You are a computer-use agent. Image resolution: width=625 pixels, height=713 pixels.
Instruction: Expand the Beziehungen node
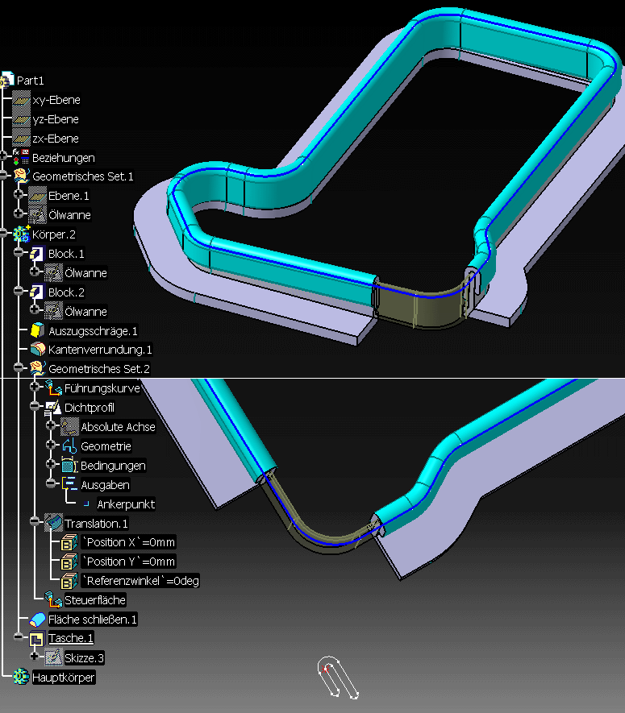click(x=2, y=156)
